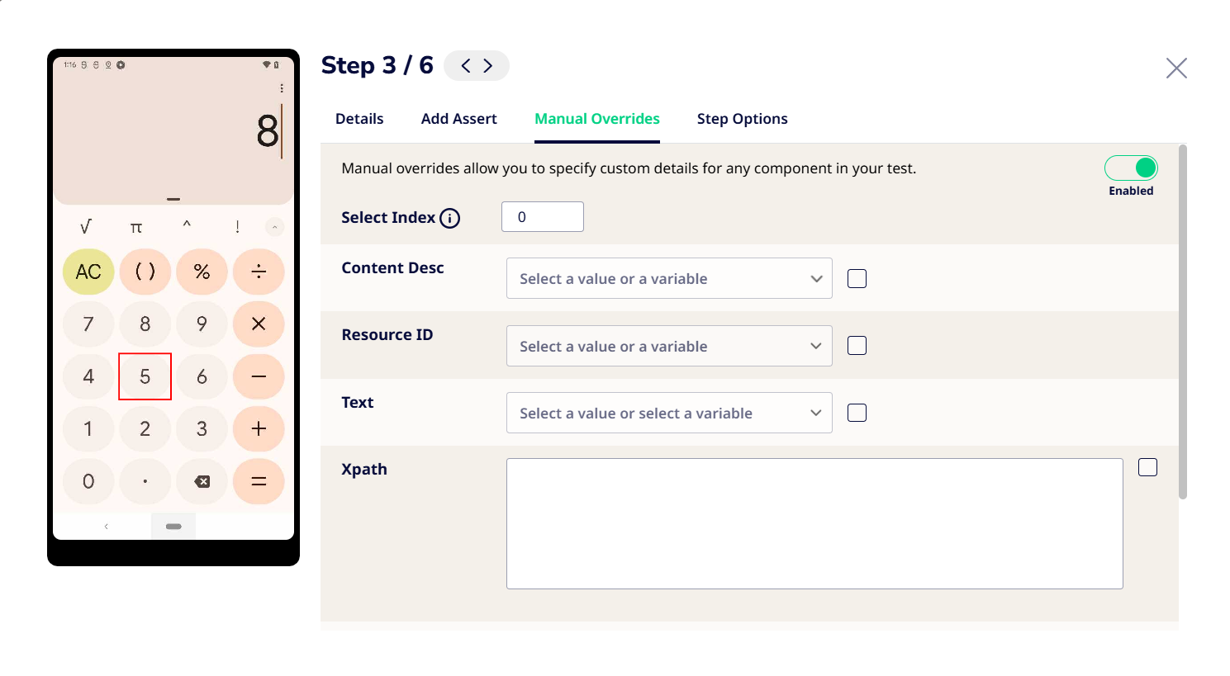Check the Content Desc checkbox
This screenshot has width=1230, height=676.
coord(857,279)
